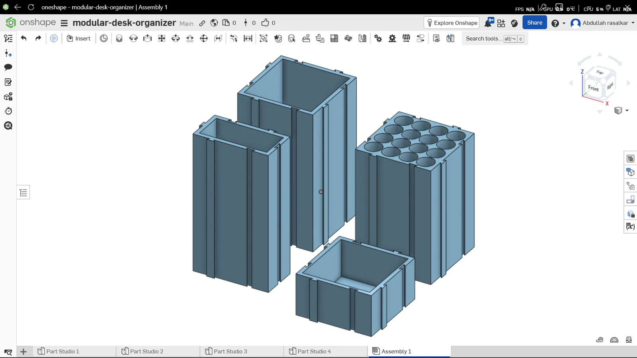Open the Abdullah rasalkar account menu

(602, 23)
